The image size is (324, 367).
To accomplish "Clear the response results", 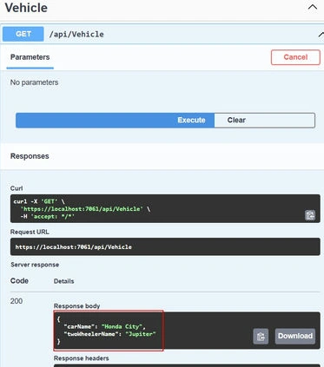I will [265, 120].
